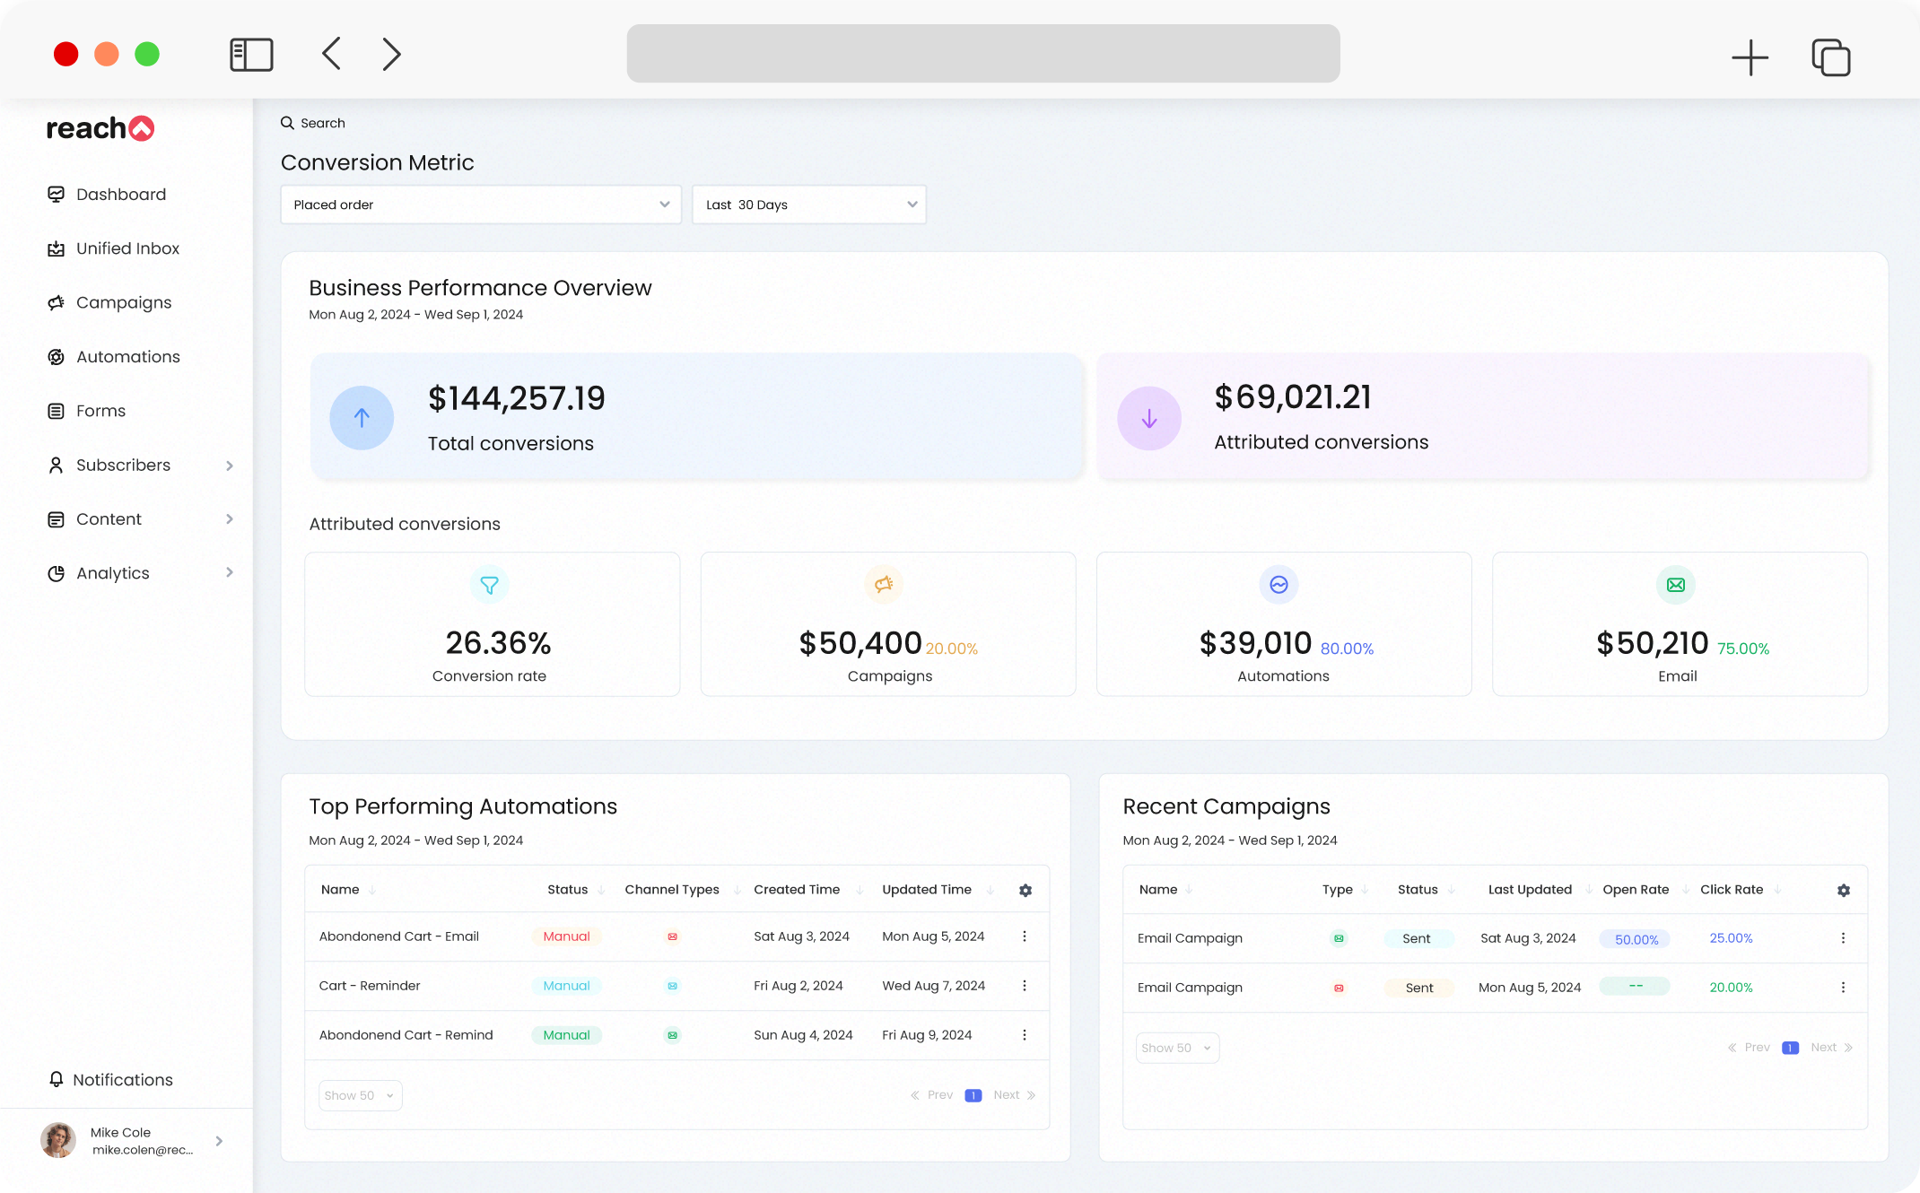Image resolution: width=1920 pixels, height=1193 pixels.
Task: Click the Notifications bell icon
Action: tap(57, 1079)
